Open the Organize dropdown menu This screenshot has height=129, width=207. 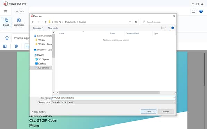tap(38, 28)
